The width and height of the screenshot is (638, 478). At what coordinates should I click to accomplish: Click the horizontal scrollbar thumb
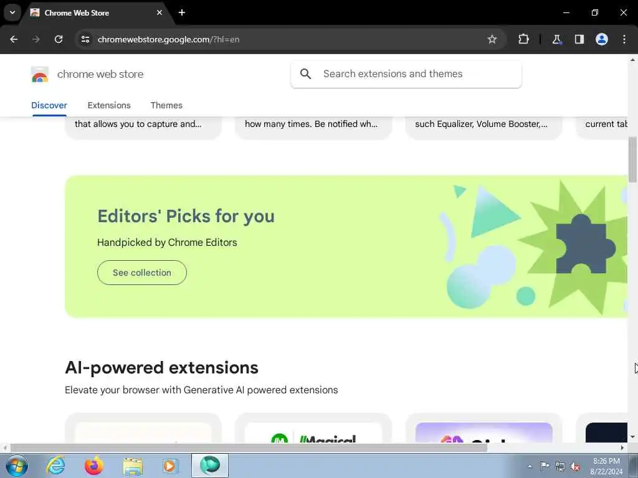pos(249,448)
